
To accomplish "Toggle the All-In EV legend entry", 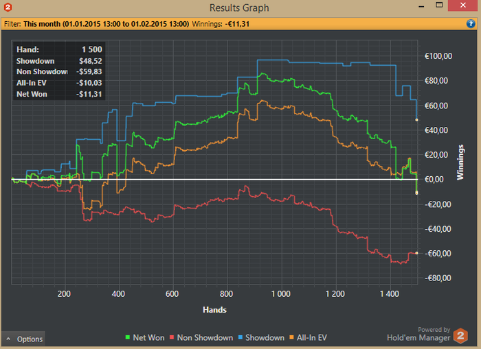I will pyautogui.click(x=308, y=337).
